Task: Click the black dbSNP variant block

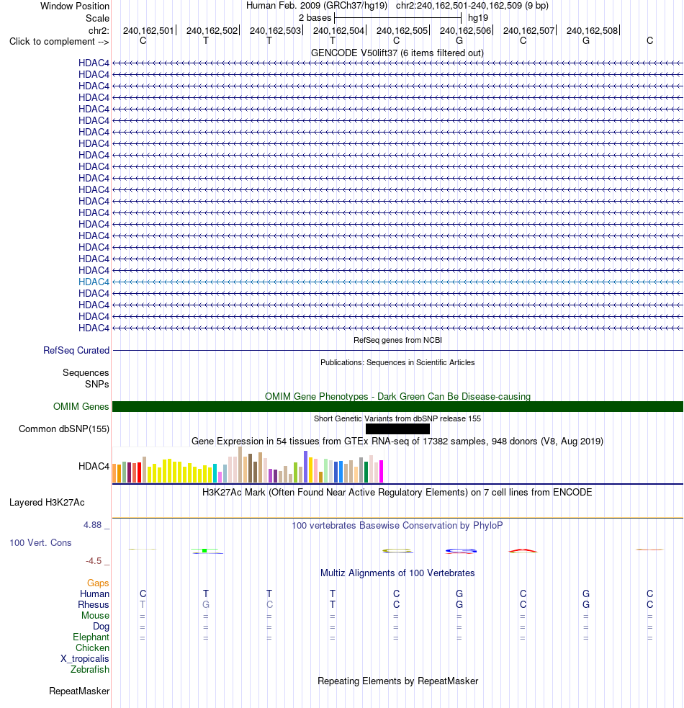Action: click(x=397, y=429)
